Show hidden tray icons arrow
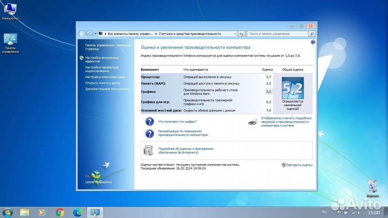The height and width of the screenshot is (218, 388). [332, 213]
